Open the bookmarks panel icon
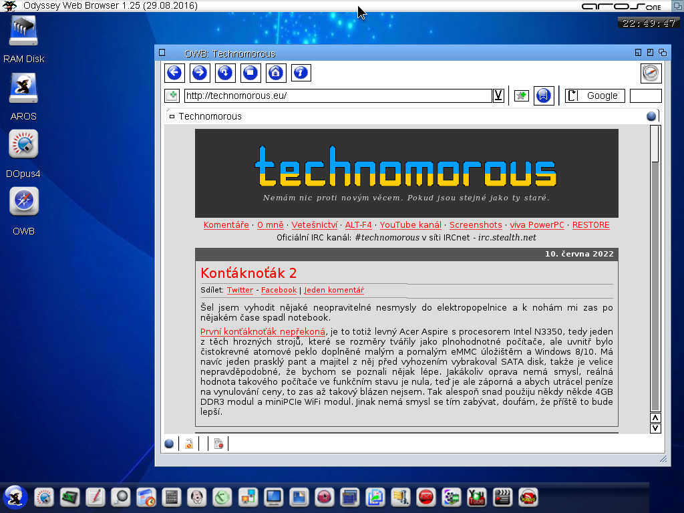Viewport: 684px width, 513px height. click(544, 96)
